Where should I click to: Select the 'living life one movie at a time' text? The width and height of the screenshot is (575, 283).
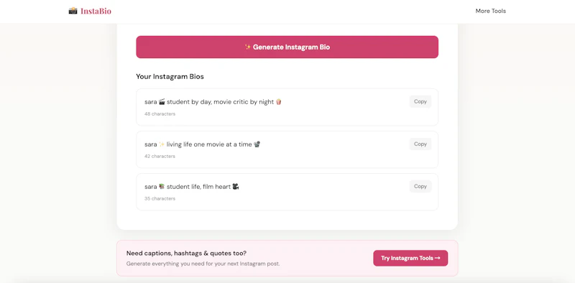click(x=203, y=144)
